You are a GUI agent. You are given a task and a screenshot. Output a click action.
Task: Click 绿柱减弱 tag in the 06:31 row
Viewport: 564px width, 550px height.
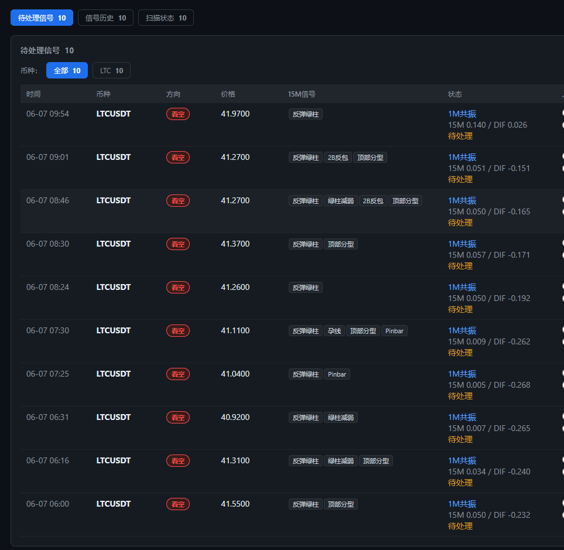tap(341, 418)
